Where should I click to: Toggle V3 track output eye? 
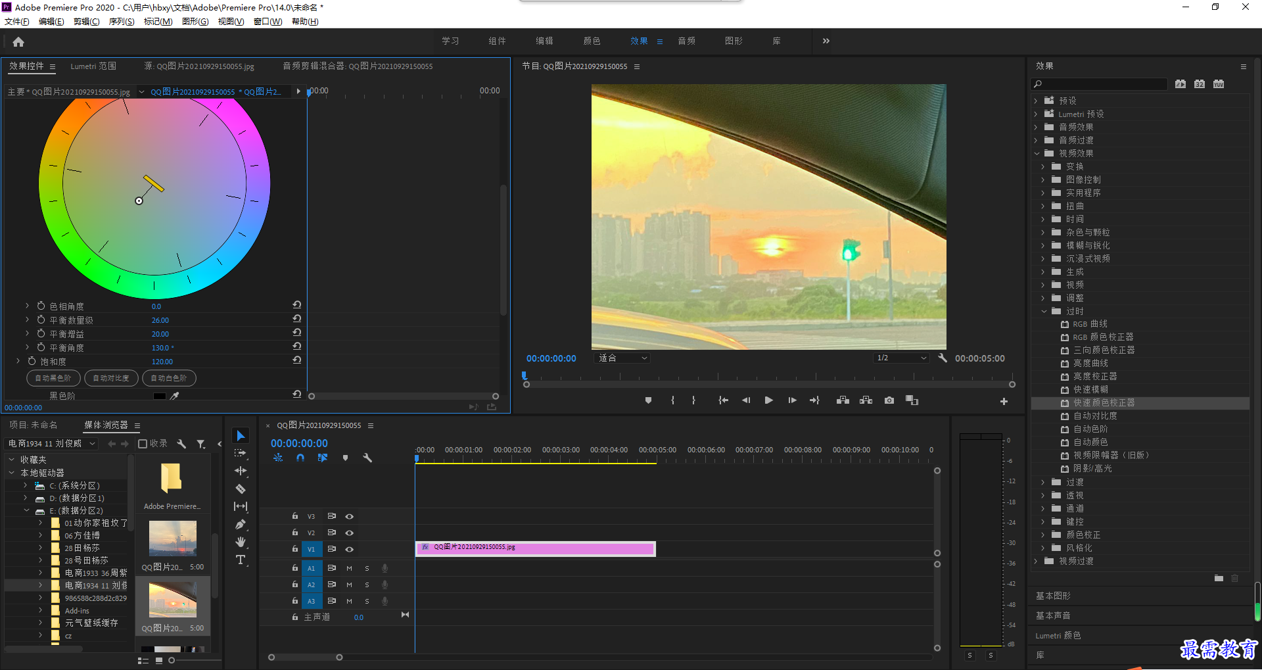pos(350,516)
